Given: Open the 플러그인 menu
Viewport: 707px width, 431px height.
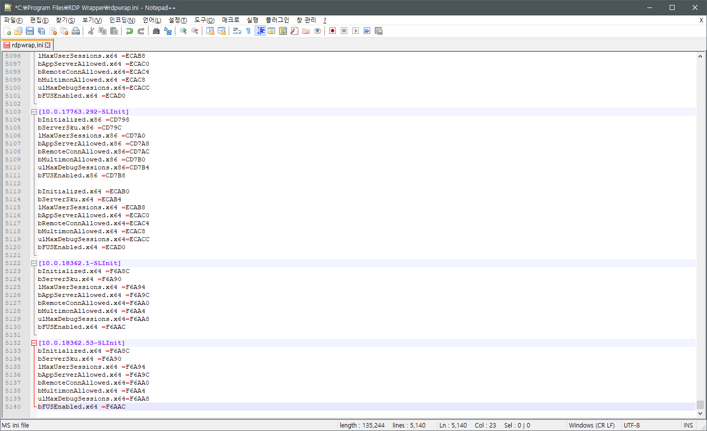Looking at the screenshot, I should (x=278, y=20).
